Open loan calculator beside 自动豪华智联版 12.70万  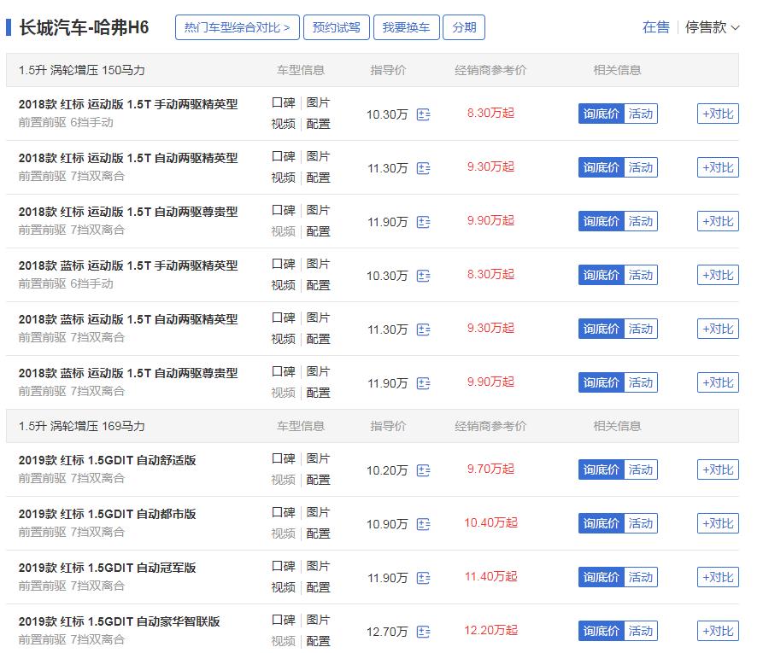(x=422, y=632)
